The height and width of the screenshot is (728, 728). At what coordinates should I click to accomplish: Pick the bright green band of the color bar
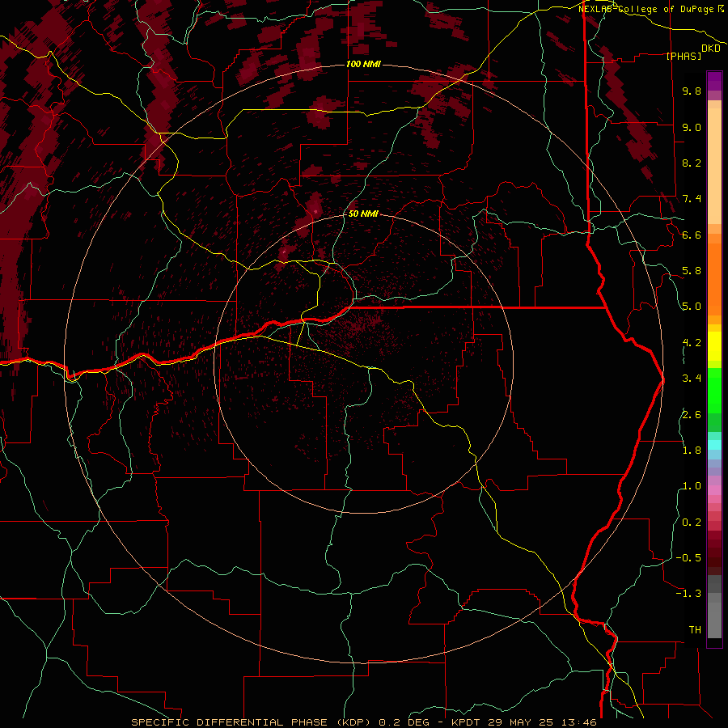click(714, 391)
